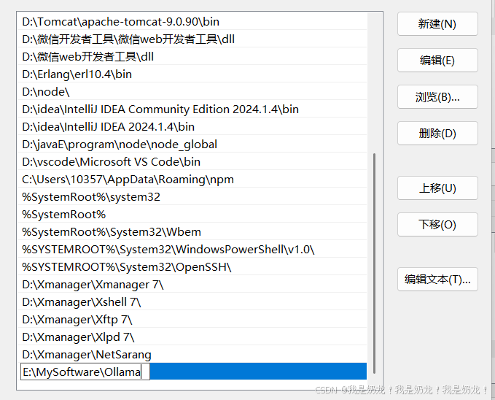Select the WindowsPowerShell\v1.0\ entry
The width and height of the screenshot is (495, 400).
point(192,249)
